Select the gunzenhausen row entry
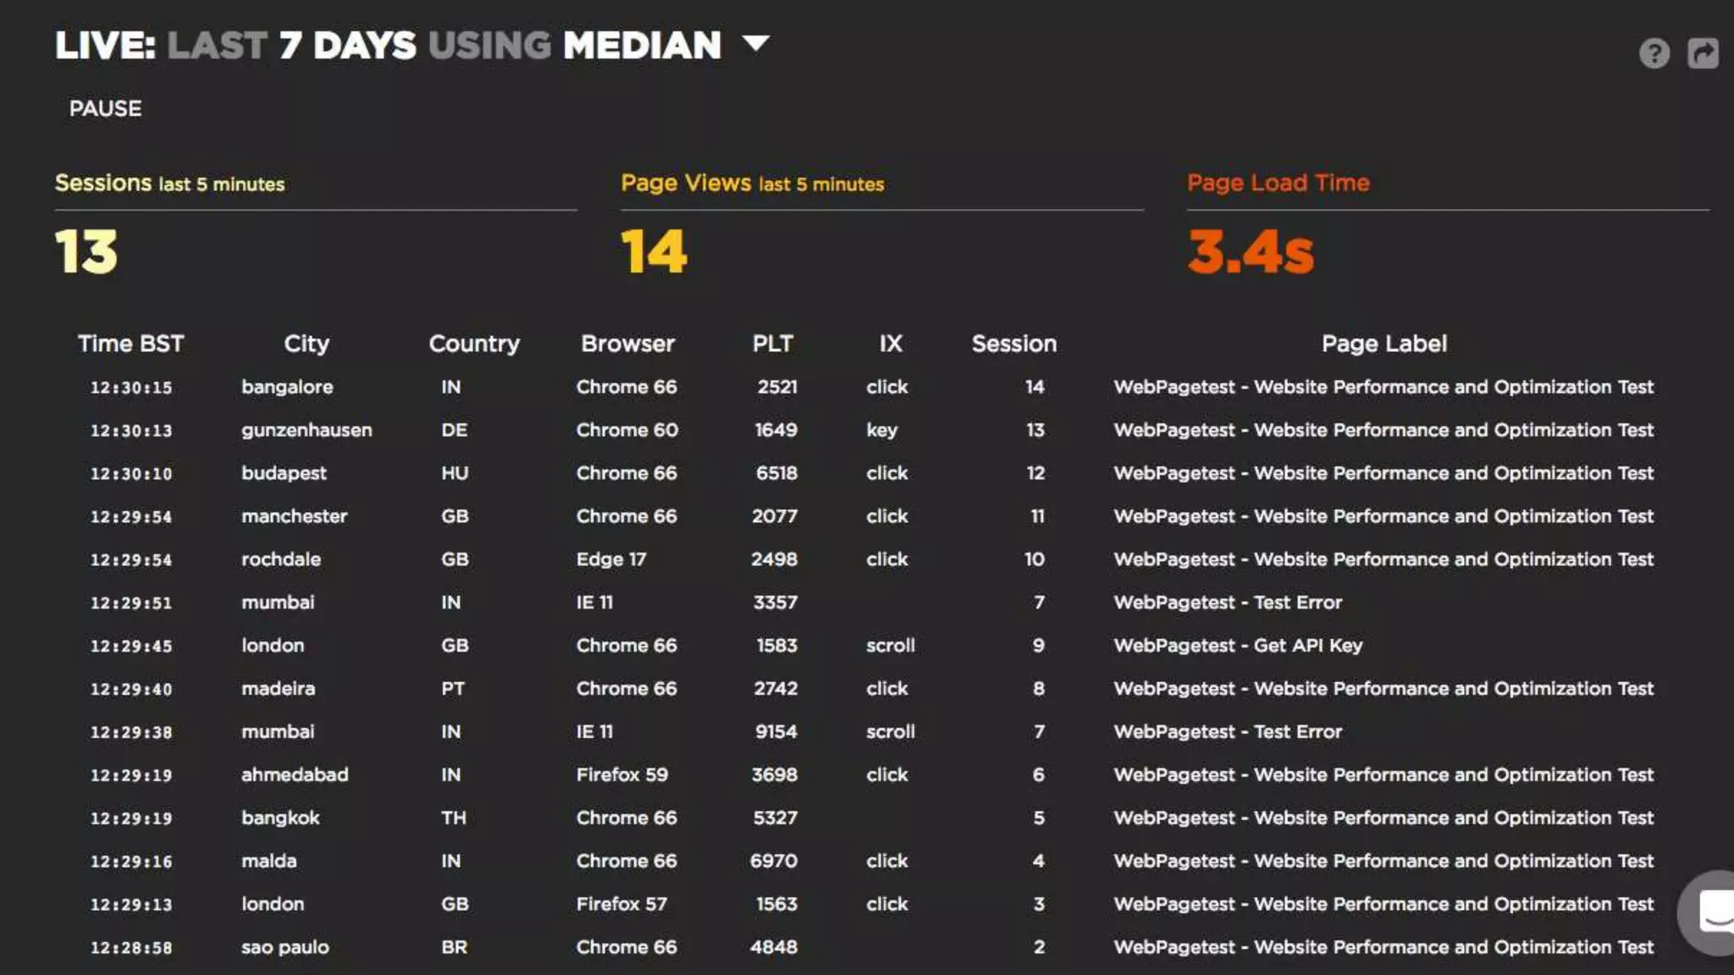The height and width of the screenshot is (975, 1734). 306,430
